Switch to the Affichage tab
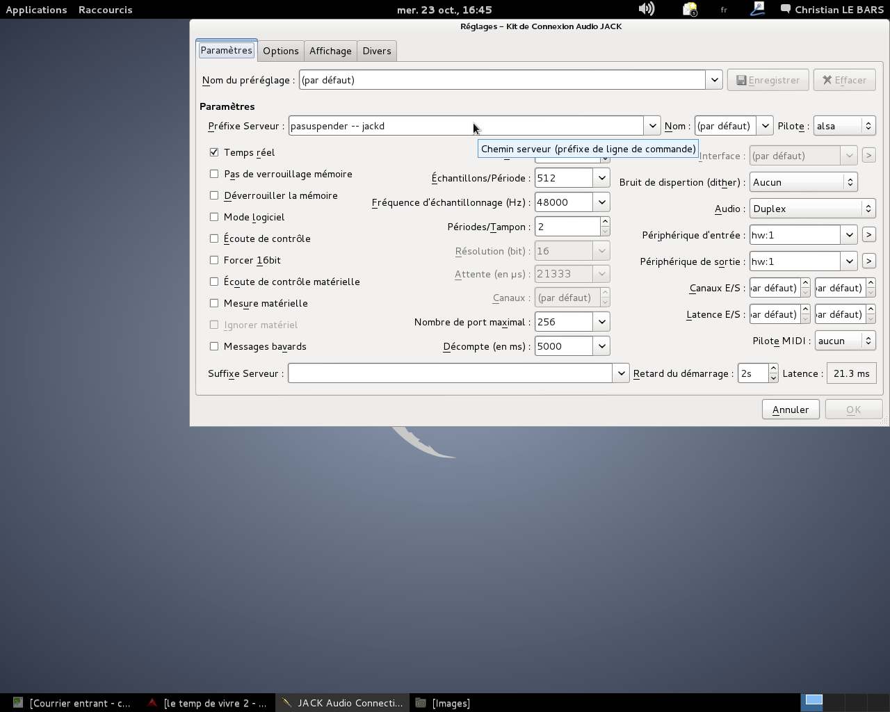This screenshot has width=890, height=712. [330, 51]
